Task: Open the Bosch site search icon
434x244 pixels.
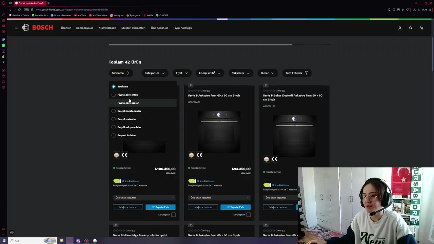Action: [411, 28]
